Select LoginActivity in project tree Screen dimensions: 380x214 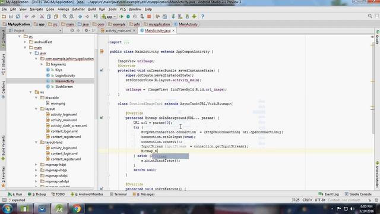[65, 75]
